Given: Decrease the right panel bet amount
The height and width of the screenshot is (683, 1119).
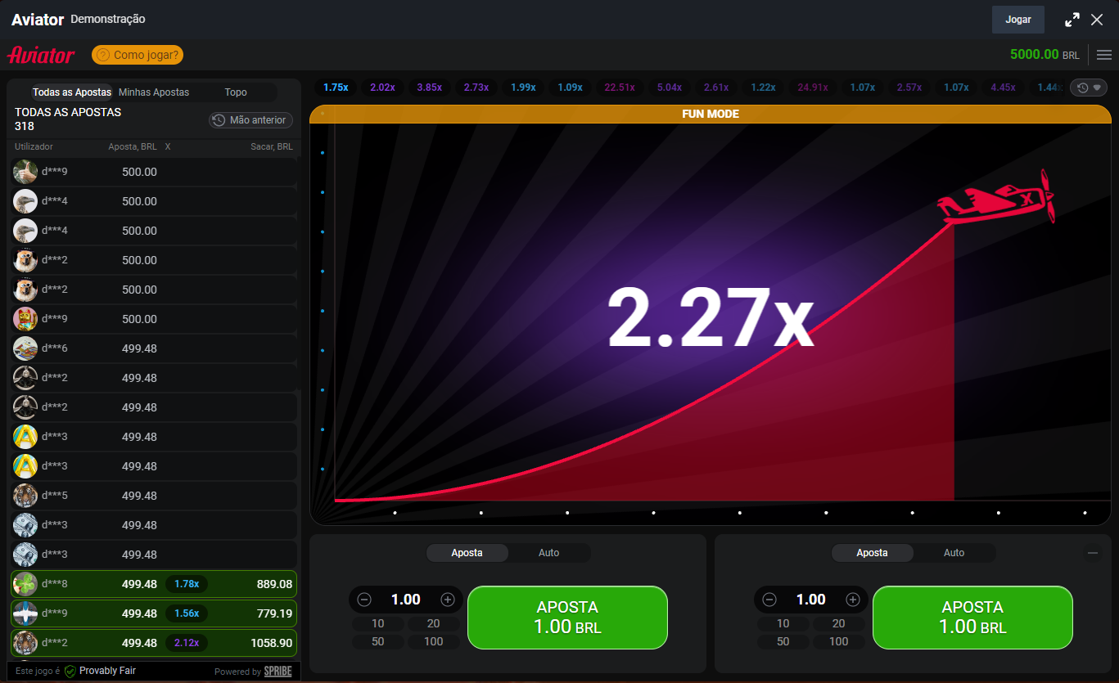Looking at the screenshot, I should click(769, 600).
